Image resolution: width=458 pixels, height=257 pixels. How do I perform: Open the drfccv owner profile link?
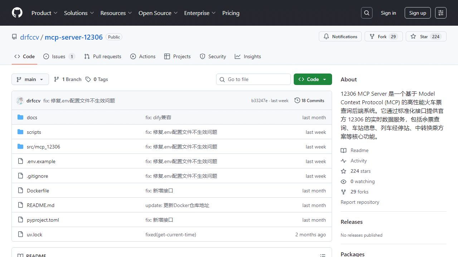[29, 37]
